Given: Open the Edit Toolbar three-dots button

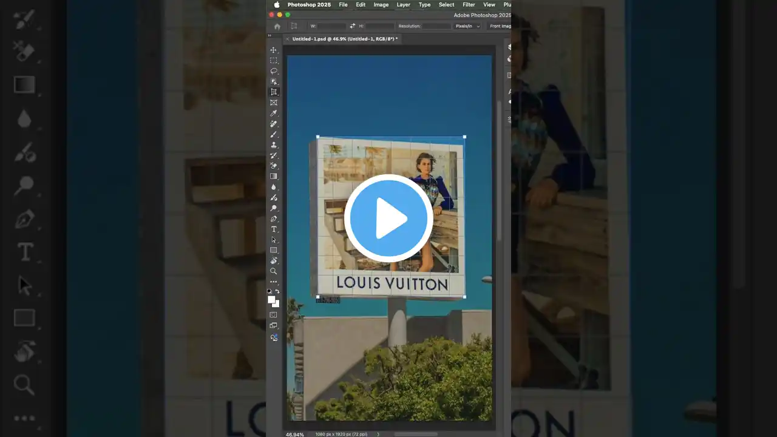Looking at the screenshot, I should pyautogui.click(x=274, y=282).
